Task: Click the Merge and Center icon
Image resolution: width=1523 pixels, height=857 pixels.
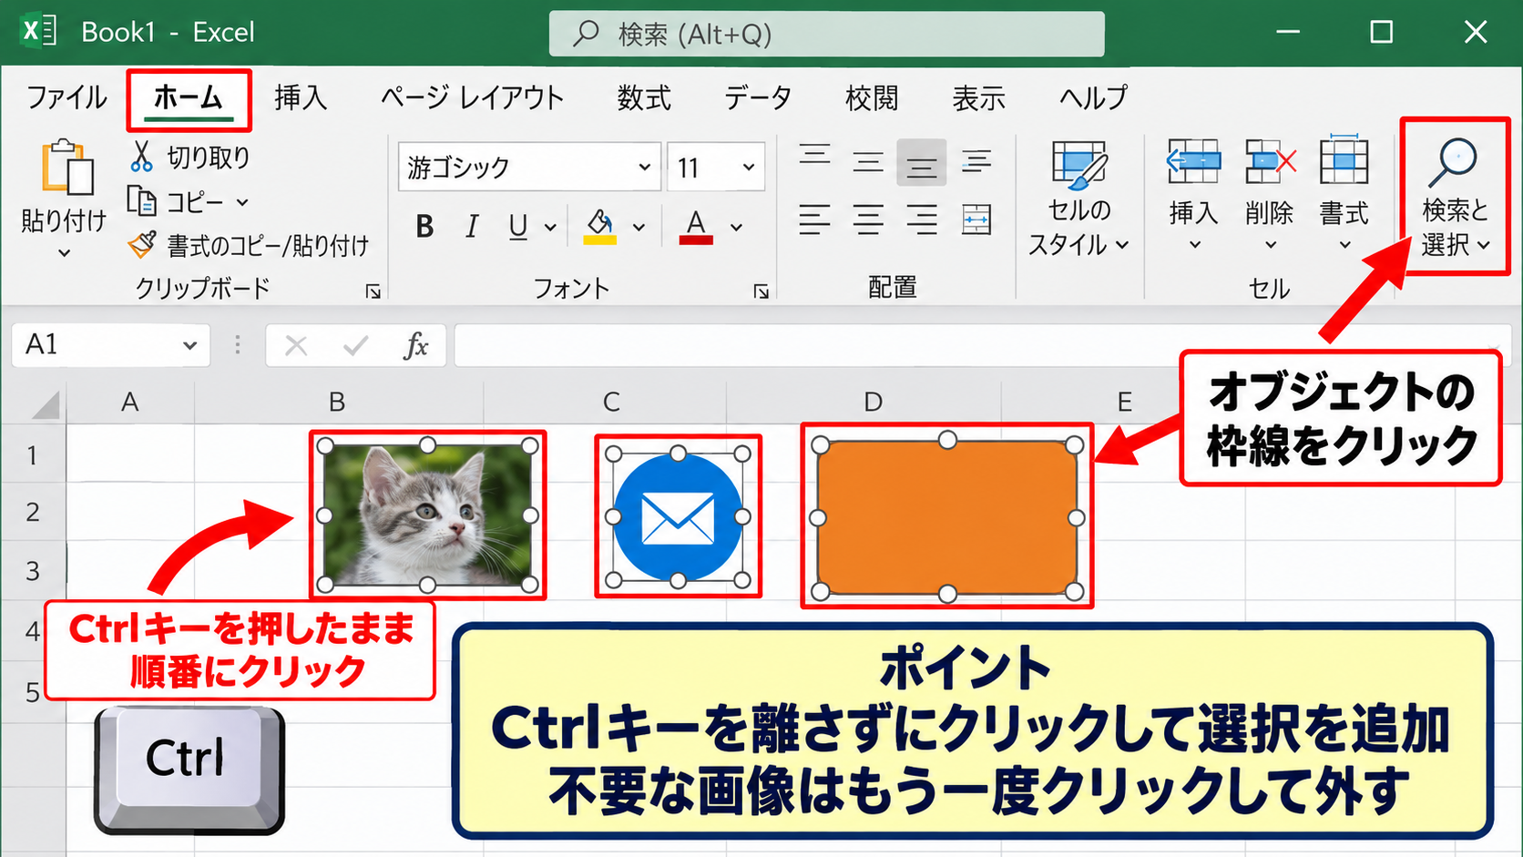Action: tap(976, 219)
